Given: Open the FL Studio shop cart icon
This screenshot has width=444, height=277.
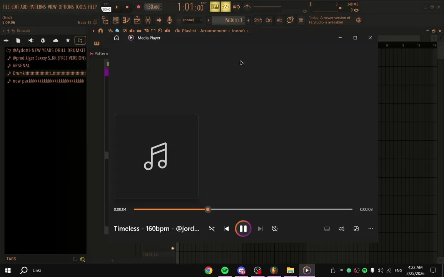Looking at the screenshot, I should tap(301, 20).
